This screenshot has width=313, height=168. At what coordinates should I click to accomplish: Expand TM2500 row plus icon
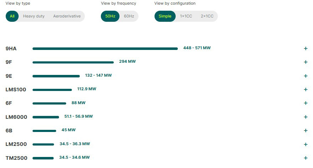(305, 158)
